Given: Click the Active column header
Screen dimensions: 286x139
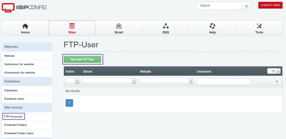Looking at the screenshot, I should [70, 72].
